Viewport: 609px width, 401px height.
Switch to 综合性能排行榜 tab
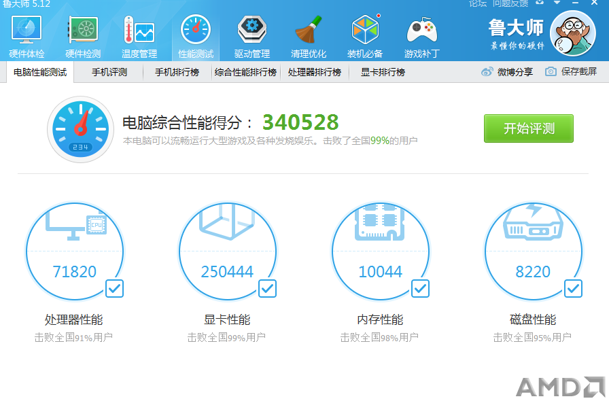tap(245, 72)
